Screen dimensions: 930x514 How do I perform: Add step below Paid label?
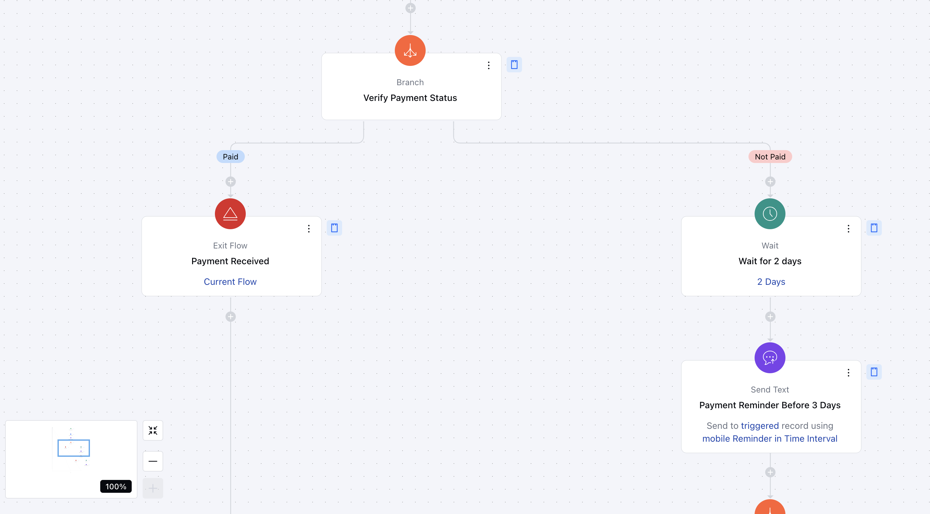click(230, 182)
